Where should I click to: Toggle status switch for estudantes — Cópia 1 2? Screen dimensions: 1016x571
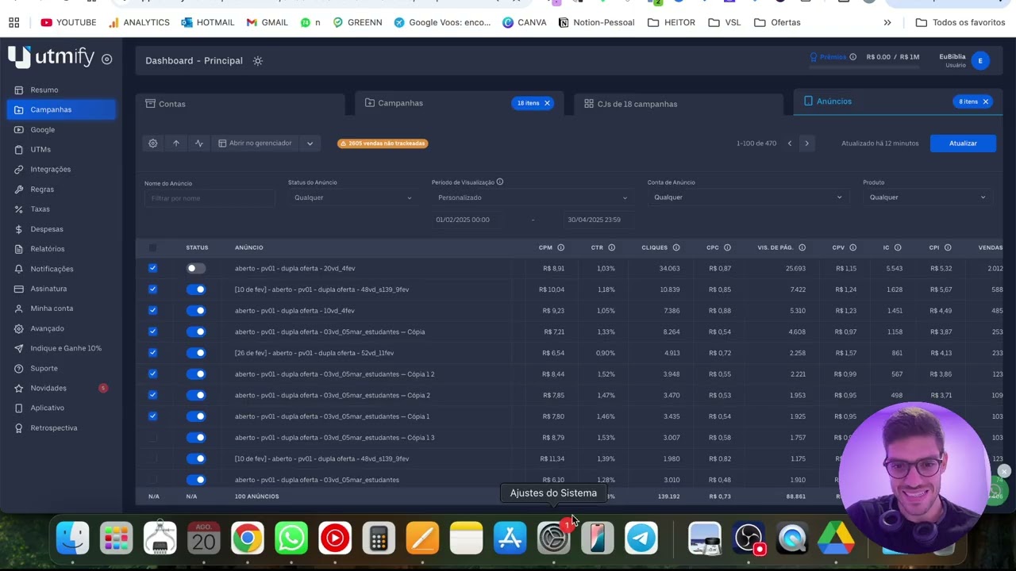click(195, 374)
